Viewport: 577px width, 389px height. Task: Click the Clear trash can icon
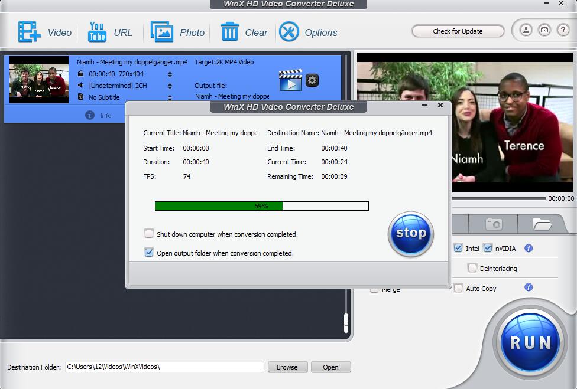229,32
